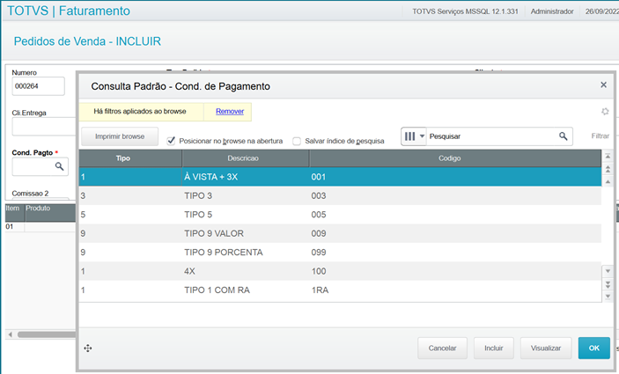This screenshot has height=374, width=619.
Task: Click the Visualizar button
Action: coord(546,348)
